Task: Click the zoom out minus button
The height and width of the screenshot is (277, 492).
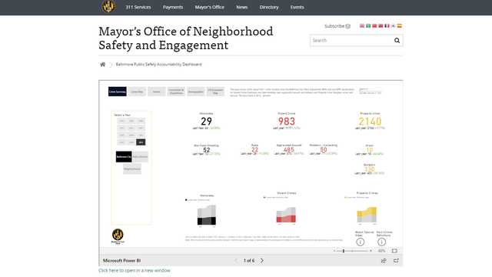Action: point(334,251)
